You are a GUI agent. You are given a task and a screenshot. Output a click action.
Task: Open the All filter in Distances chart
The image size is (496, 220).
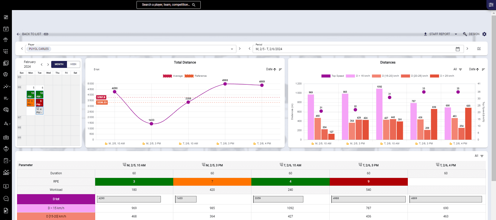pyautogui.click(x=457, y=69)
